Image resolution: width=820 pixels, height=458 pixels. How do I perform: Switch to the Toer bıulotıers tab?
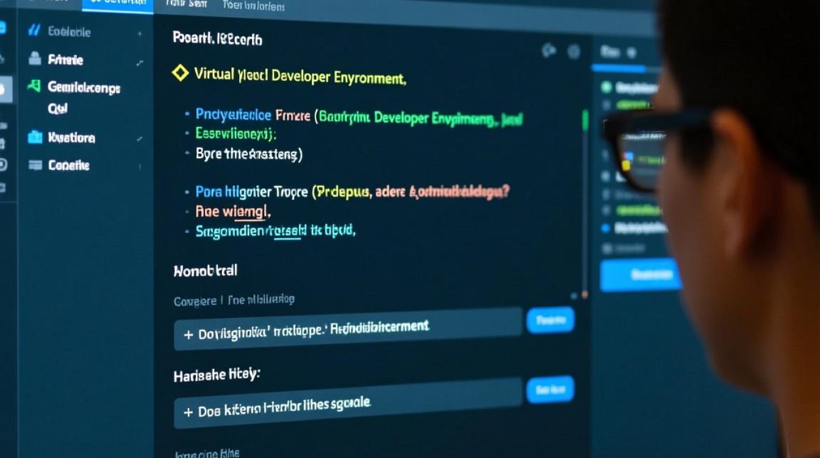[253, 6]
